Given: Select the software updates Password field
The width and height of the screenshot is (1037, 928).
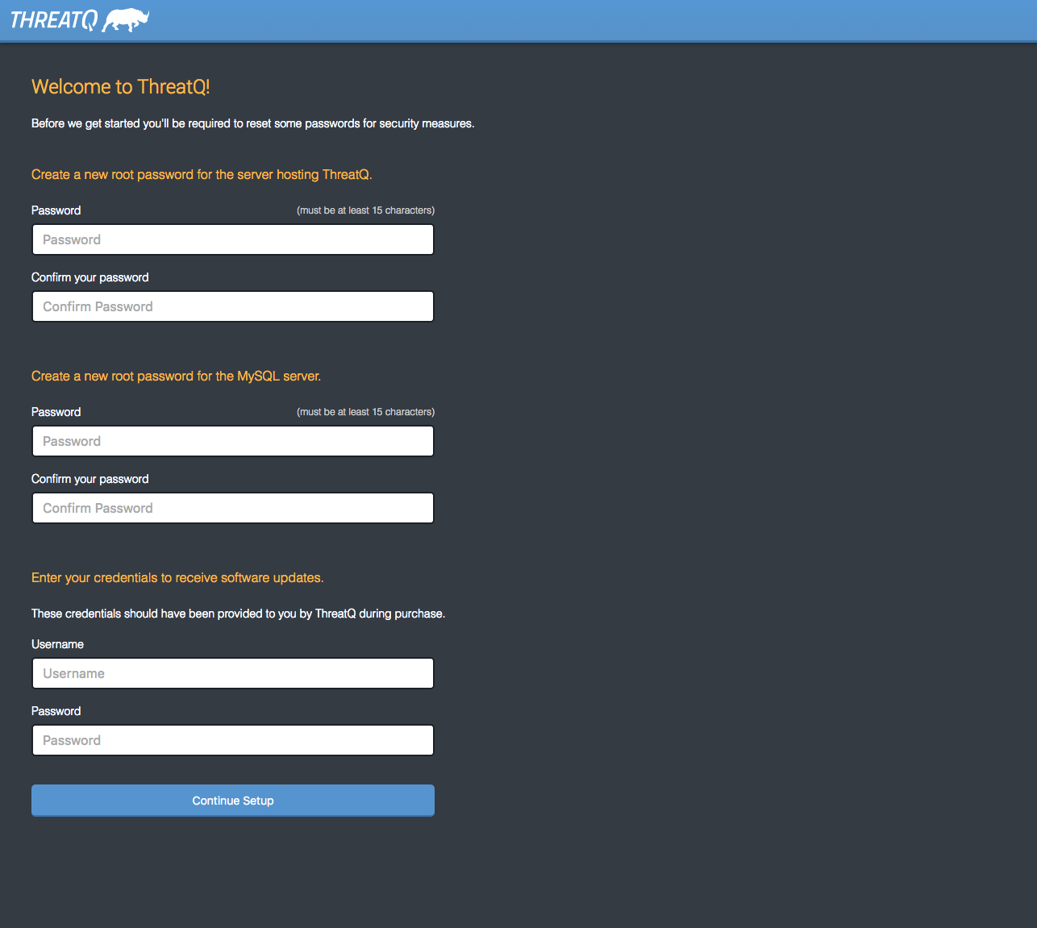Looking at the screenshot, I should pyautogui.click(x=233, y=740).
